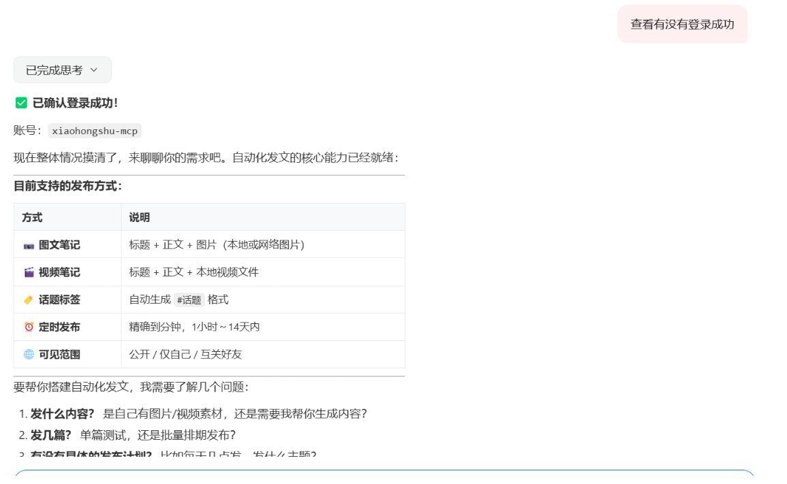This screenshot has width=787, height=484.
Task: Click the 账号: label
Action: pyautogui.click(x=28, y=131)
